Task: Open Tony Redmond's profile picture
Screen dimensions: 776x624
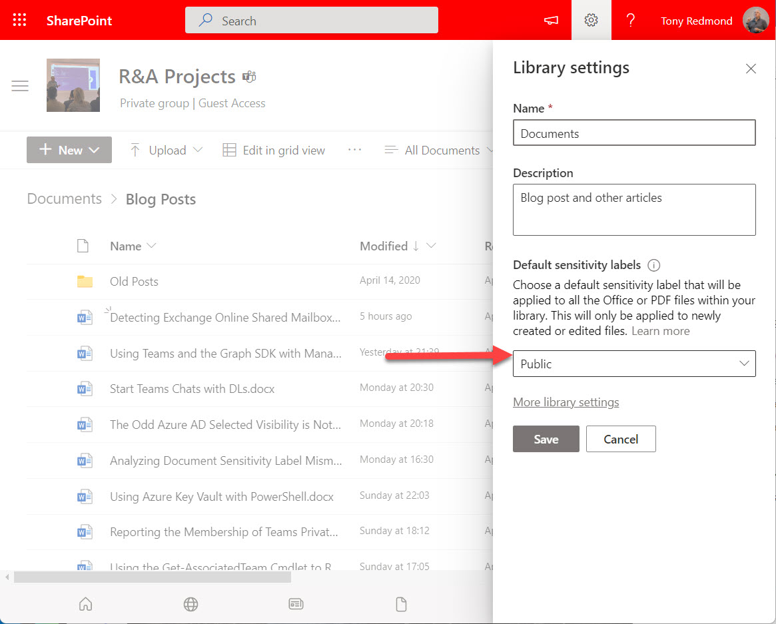Action: tap(756, 20)
